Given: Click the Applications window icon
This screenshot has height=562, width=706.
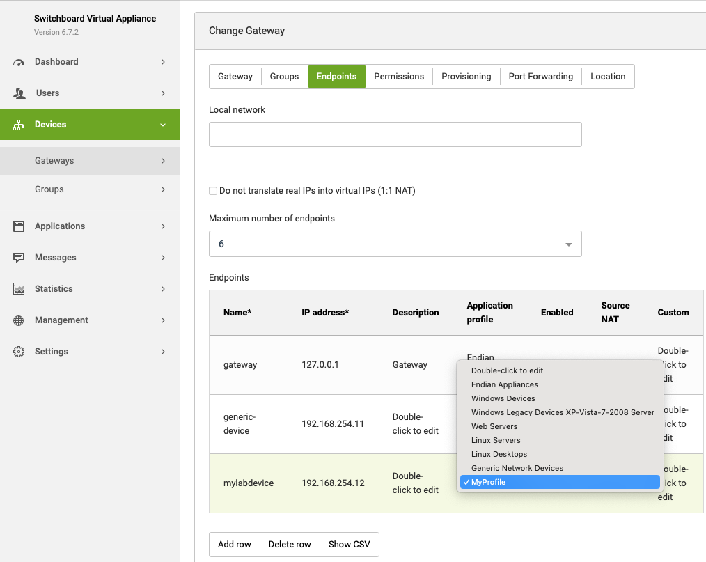Looking at the screenshot, I should 19,226.
